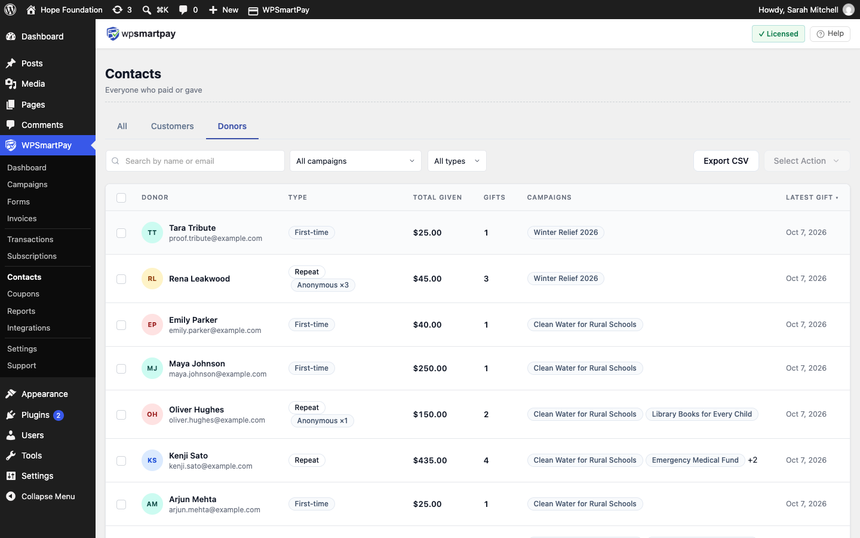
Task: Click the Appearance brush icon
Action: point(11,394)
